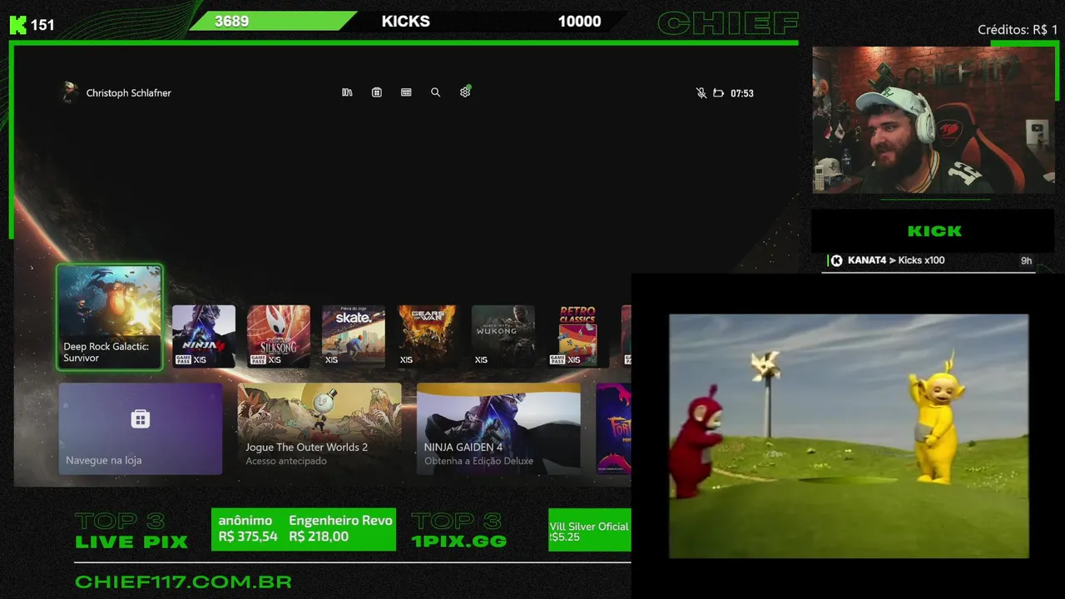
Task: Select the Navegue na loja store card
Action: (x=141, y=428)
